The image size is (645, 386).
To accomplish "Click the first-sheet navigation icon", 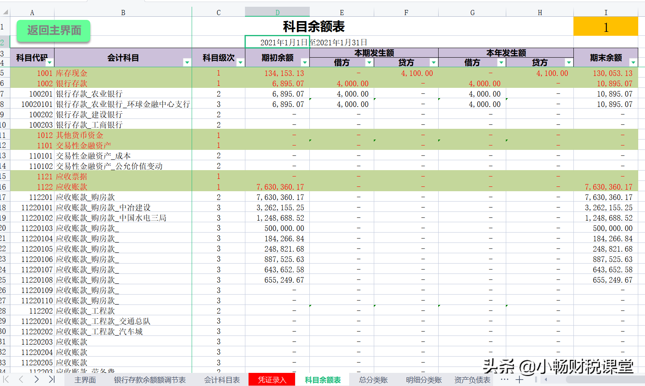I will [x=6, y=380].
